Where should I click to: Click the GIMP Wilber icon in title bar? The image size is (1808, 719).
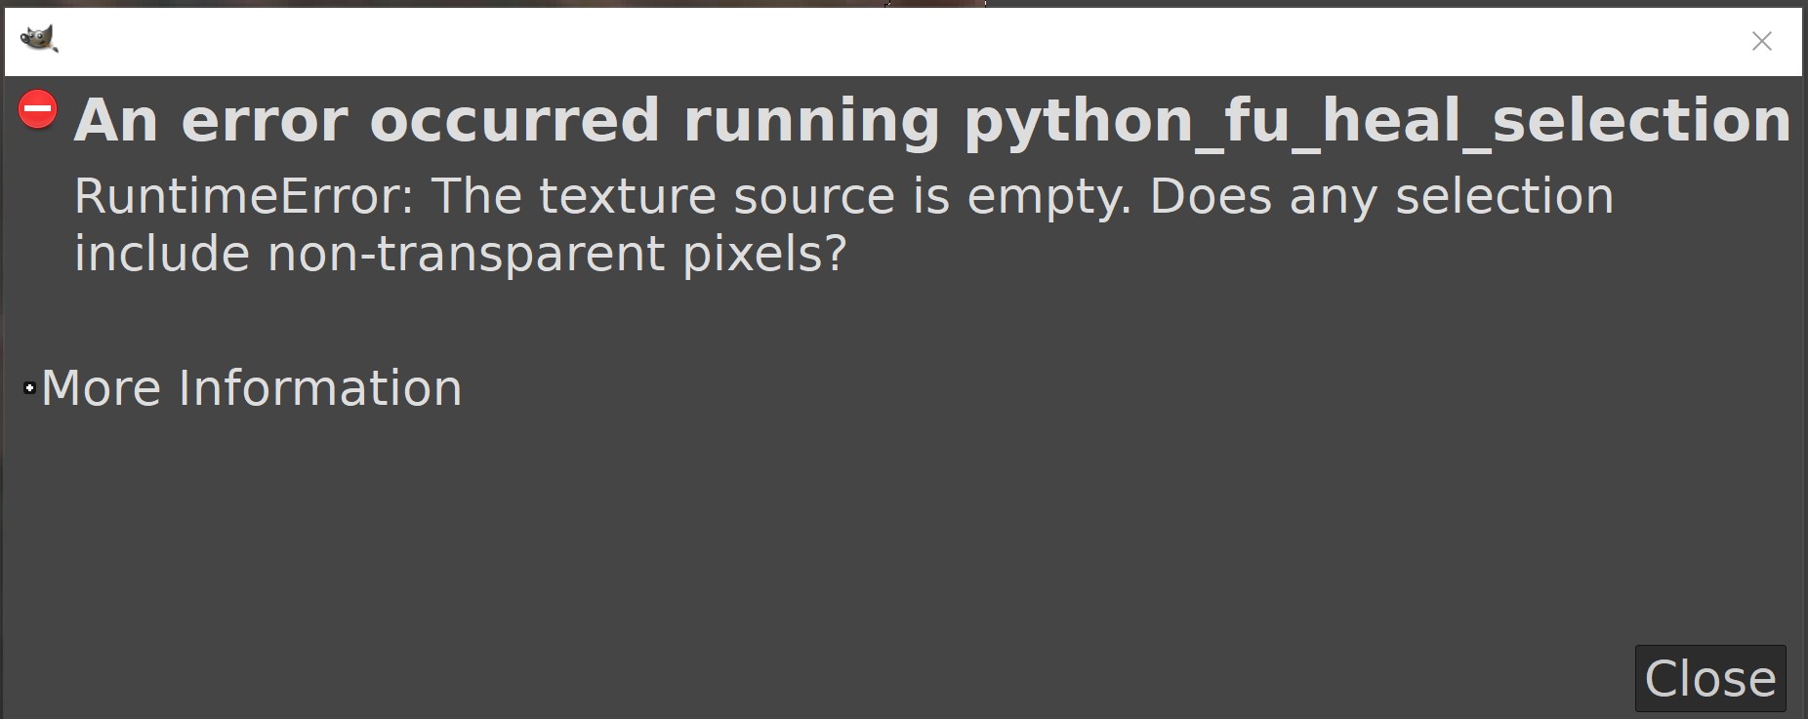39,40
